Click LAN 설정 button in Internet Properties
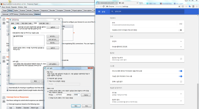Screen dimensions: 199x109 point(53,64)
